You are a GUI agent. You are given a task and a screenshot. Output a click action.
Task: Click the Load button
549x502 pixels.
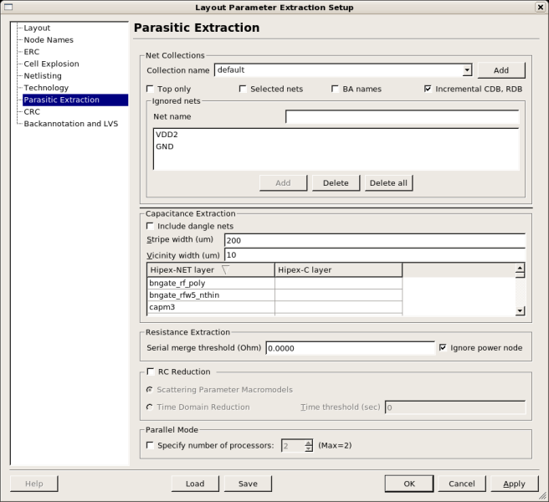[195, 484]
